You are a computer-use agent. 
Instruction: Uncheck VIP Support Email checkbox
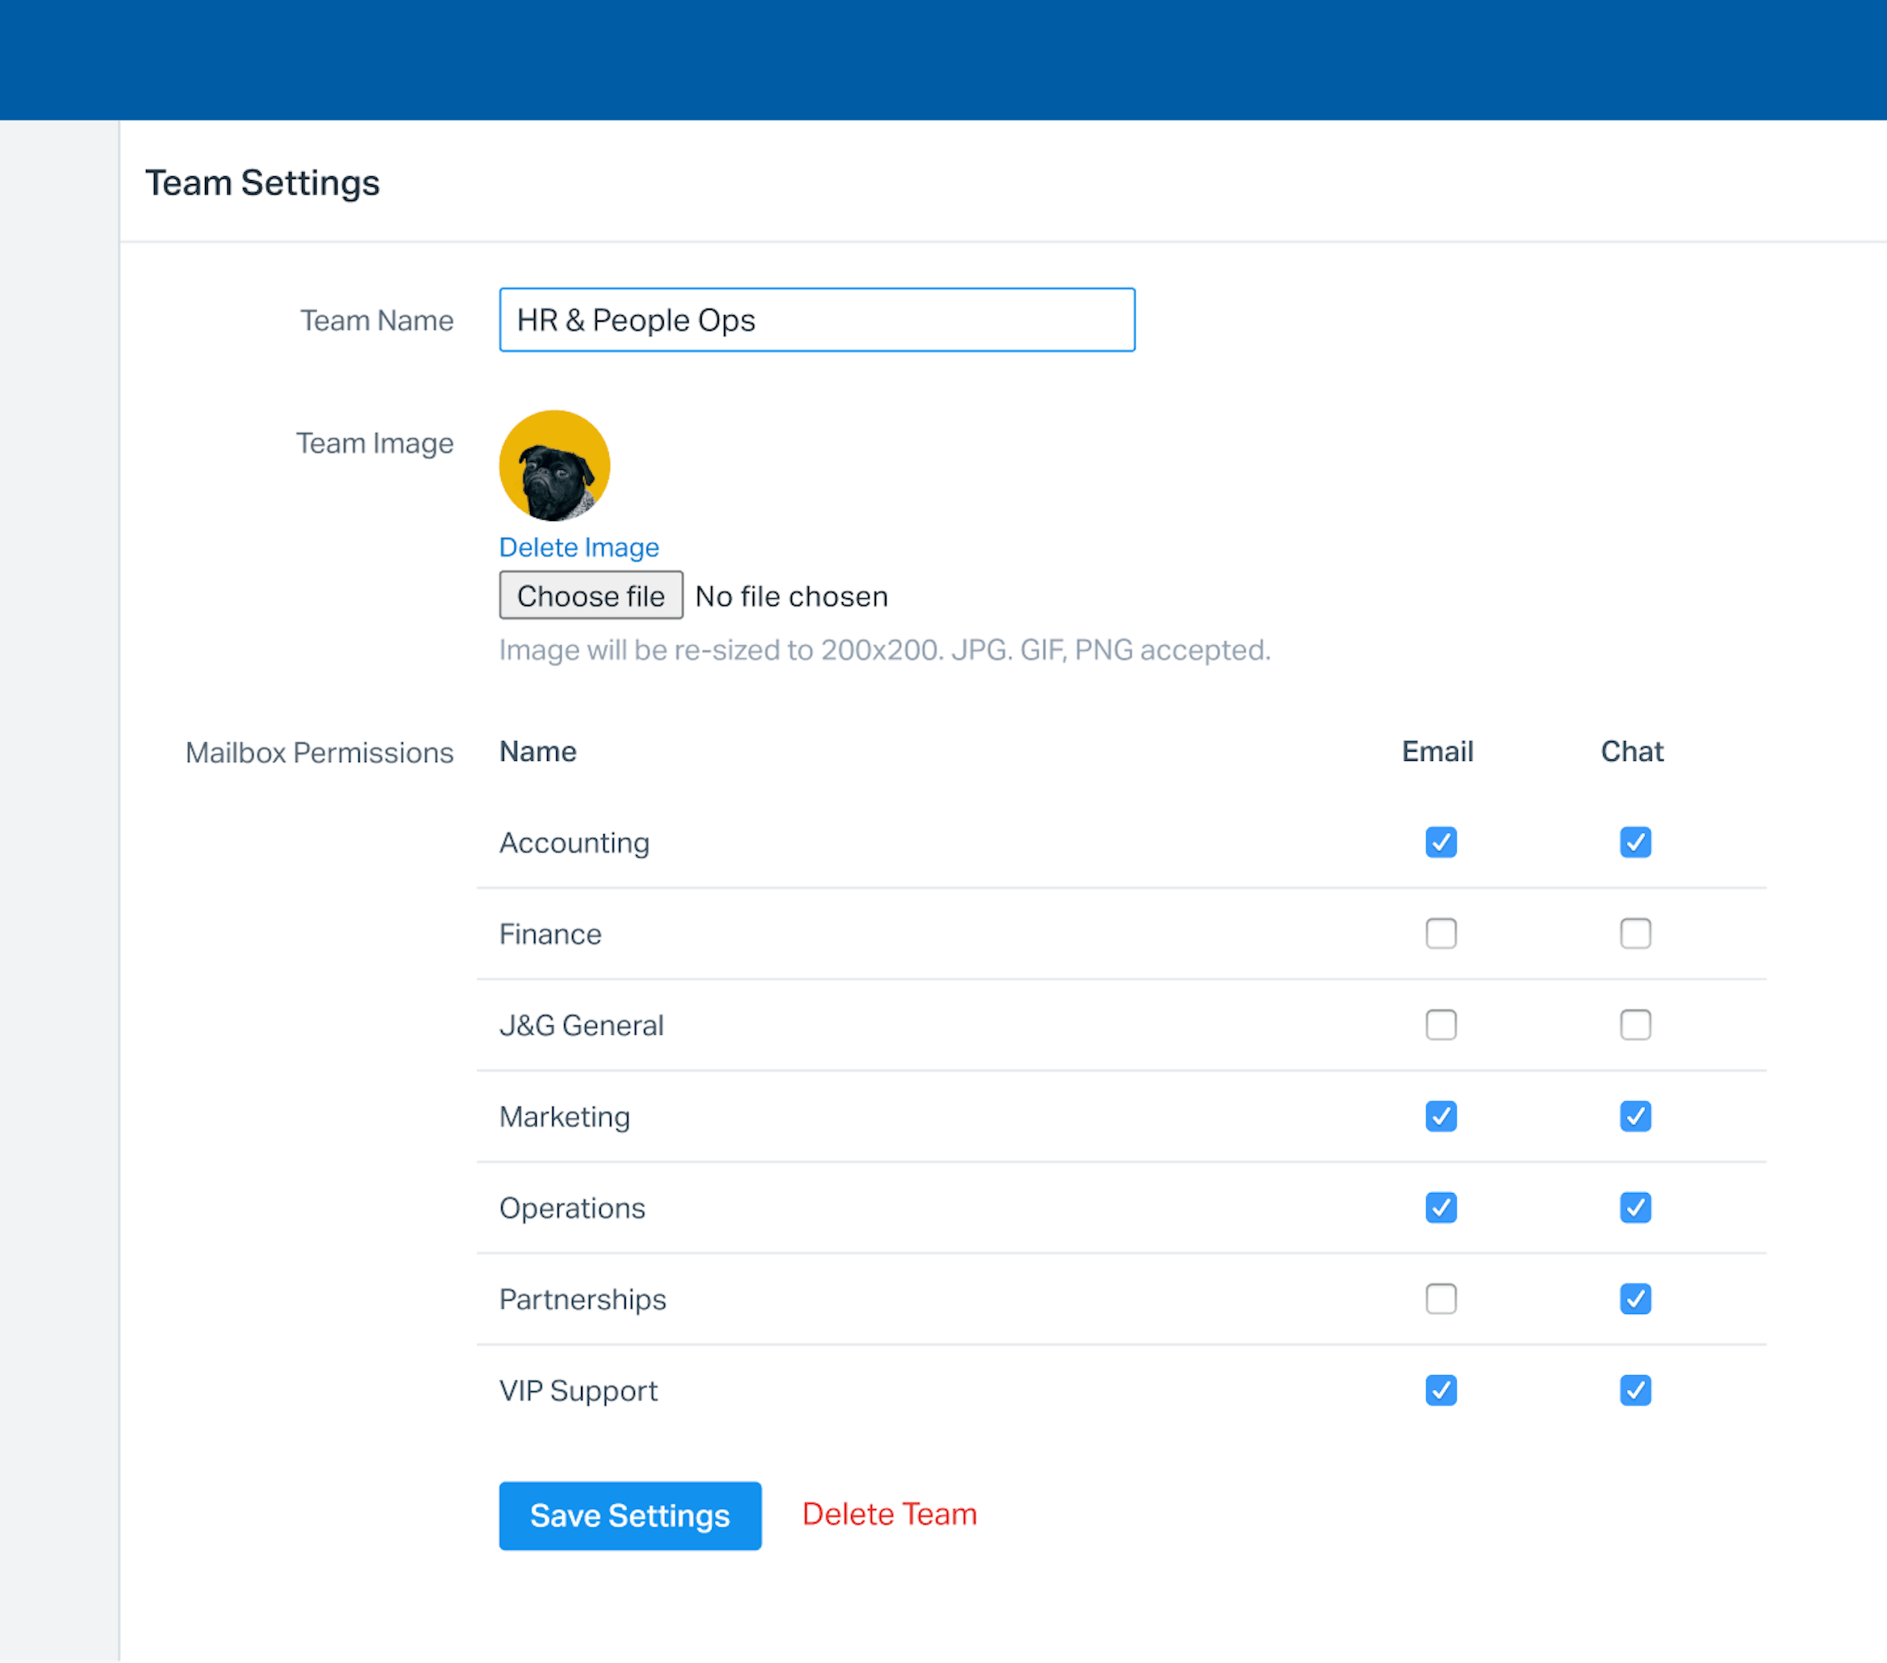(1441, 1390)
